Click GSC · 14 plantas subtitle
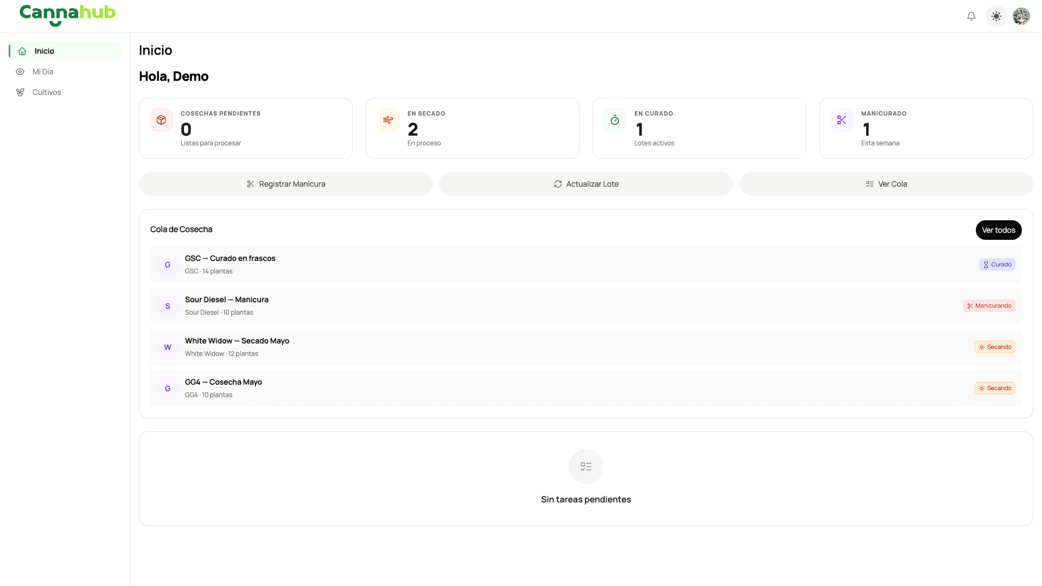Screen dimensions: 1042x586 [208, 271]
